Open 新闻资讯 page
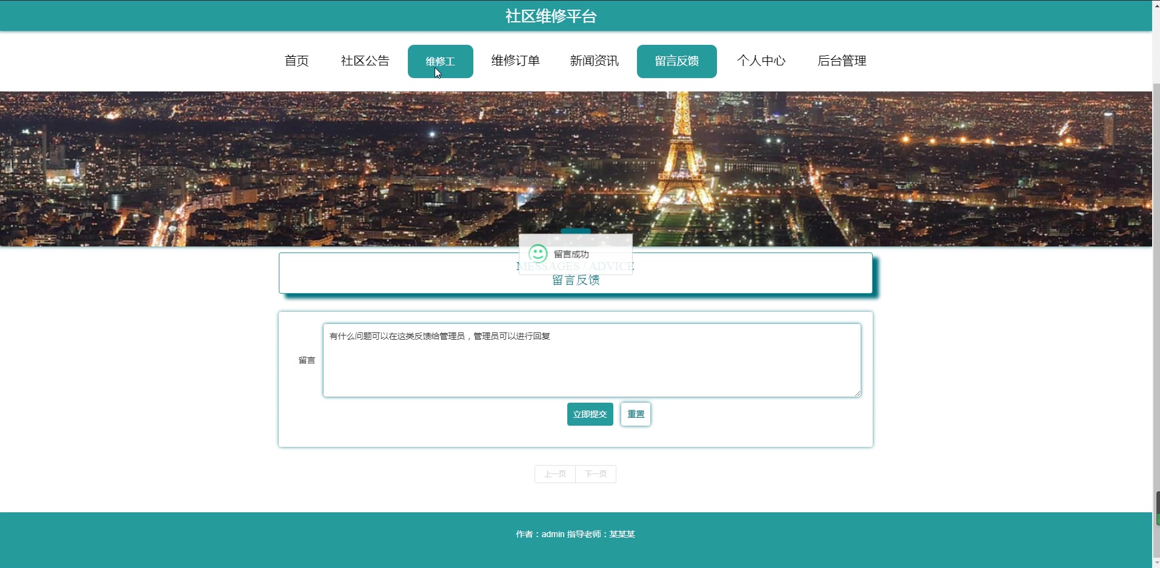Image resolution: width=1160 pixels, height=568 pixels. [593, 61]
